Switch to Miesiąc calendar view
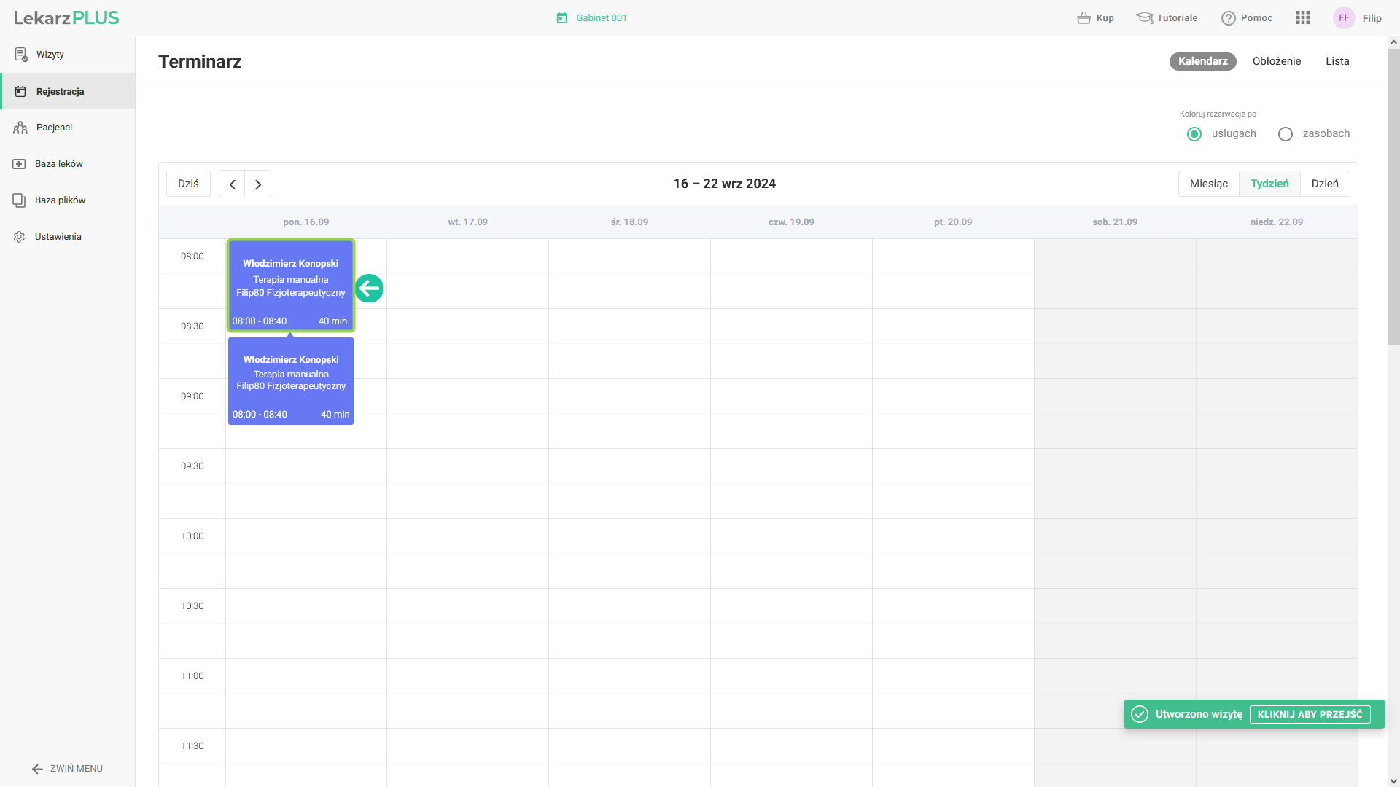The image size is (1400, 787). pyautogui.click(x=1208, y=184)
